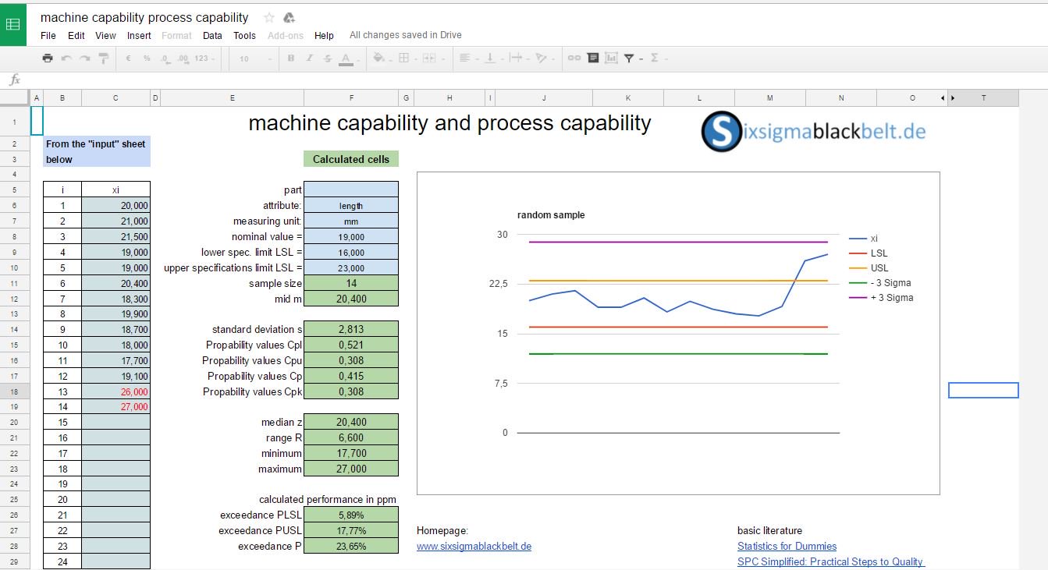Select the red cell value 26,000
Image resolution: width=1048 pixels, height=570 pixels.
[x=115, y=391]
